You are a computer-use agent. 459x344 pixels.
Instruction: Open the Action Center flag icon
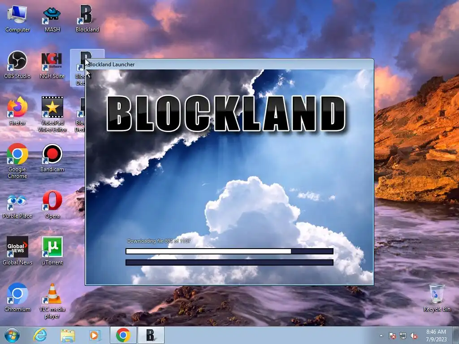(392, 335)
